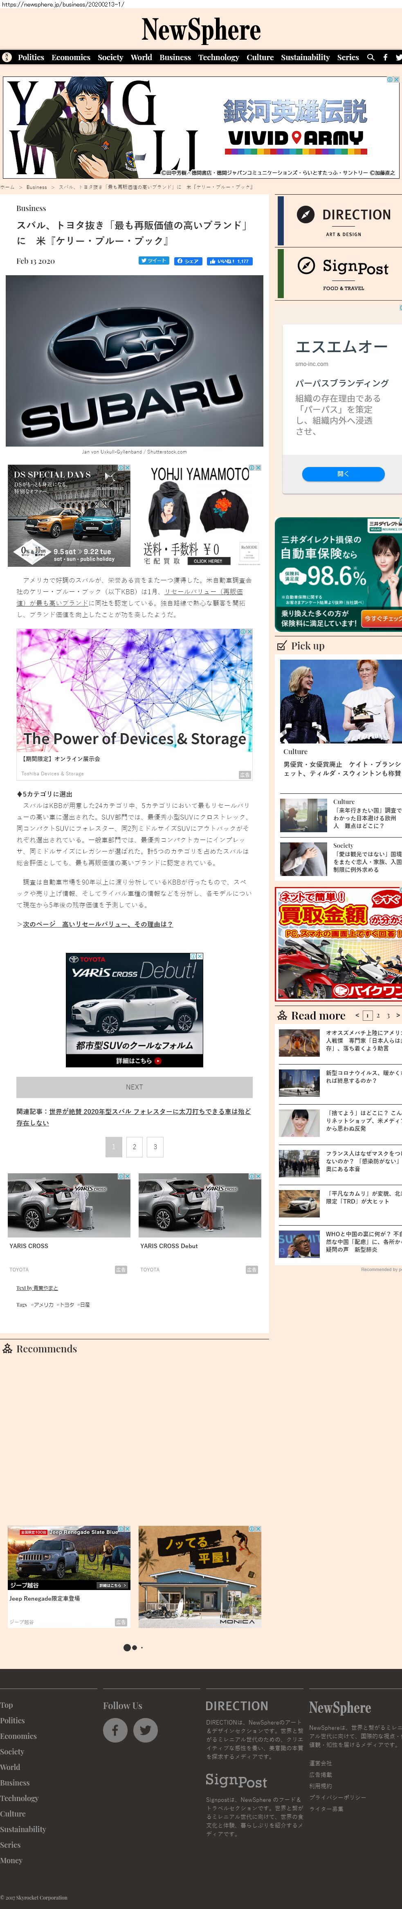
Task: Open the Society menu item
Action: pyautogui.click(x=110, y=57)
